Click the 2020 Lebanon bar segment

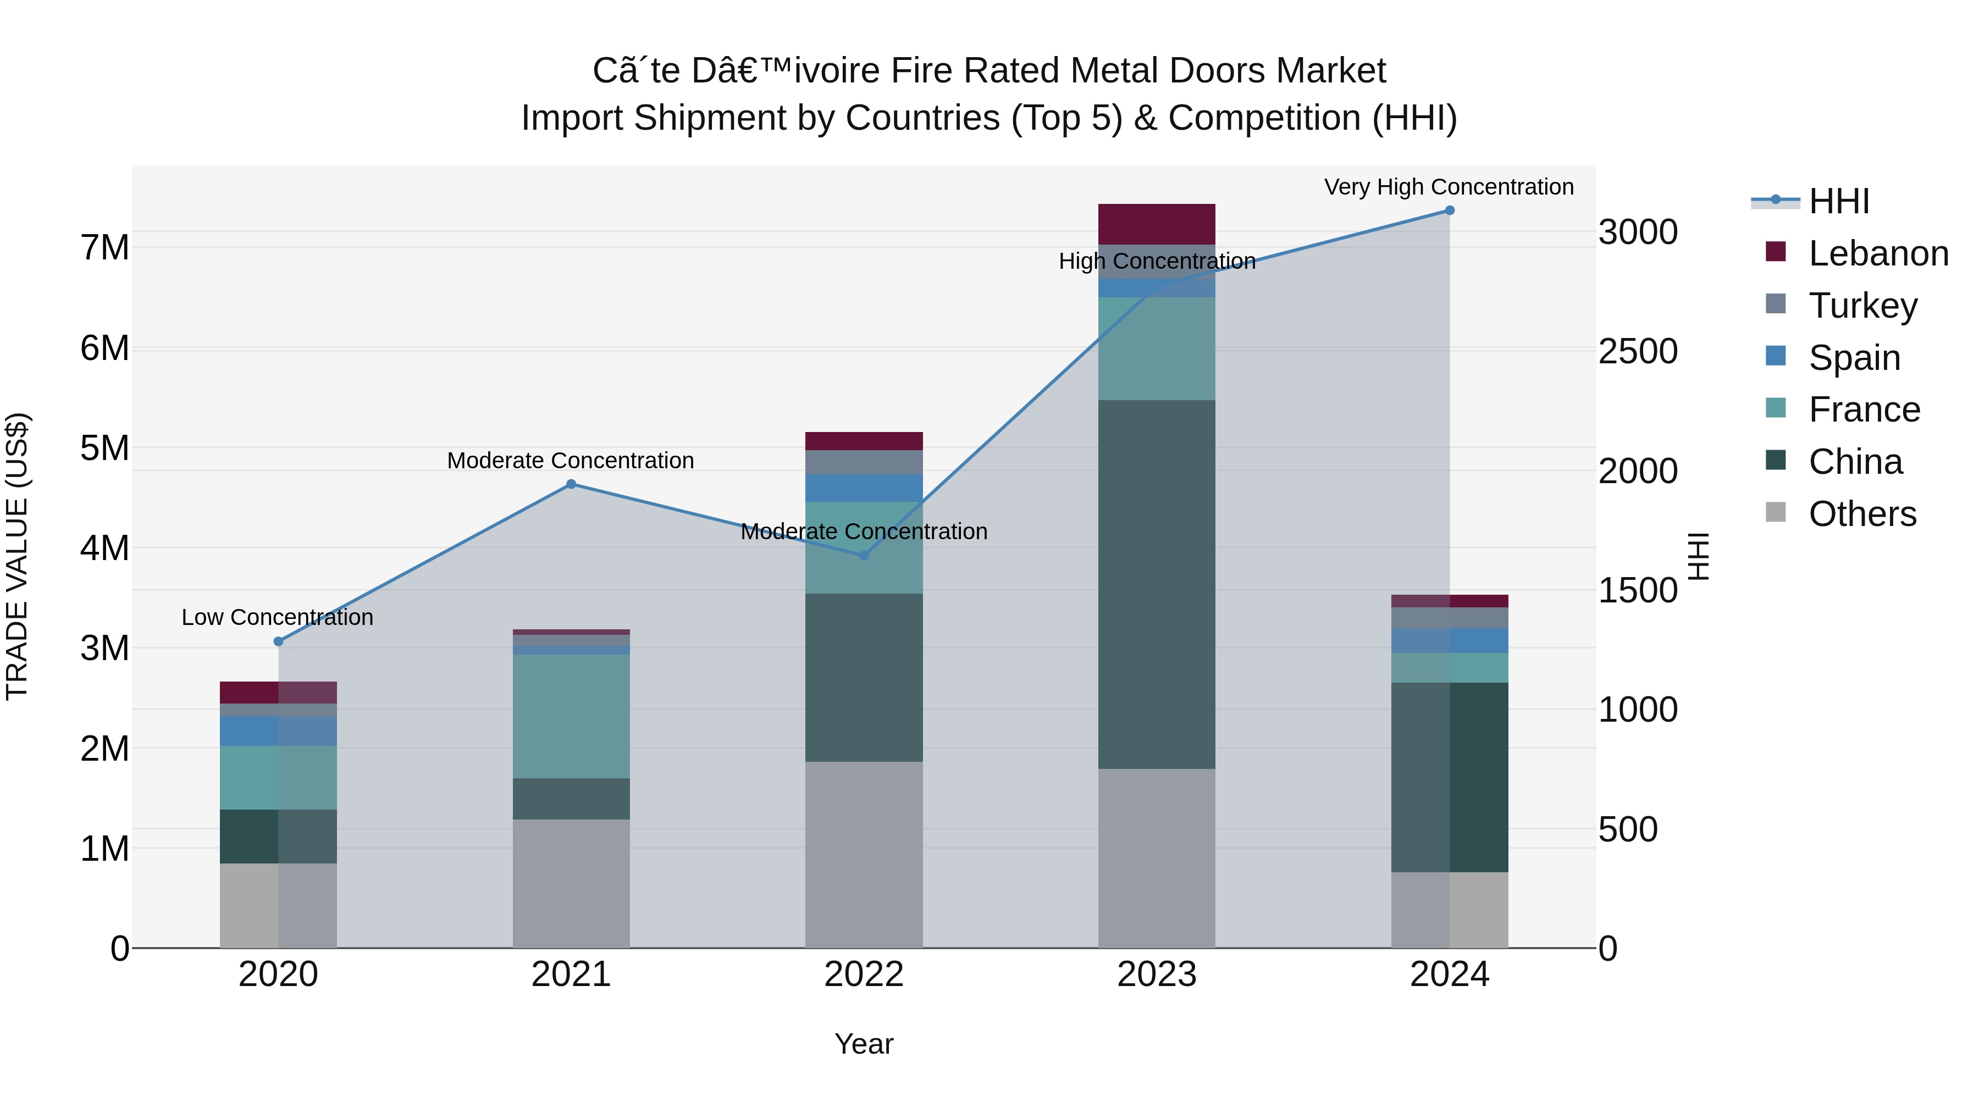278,692
